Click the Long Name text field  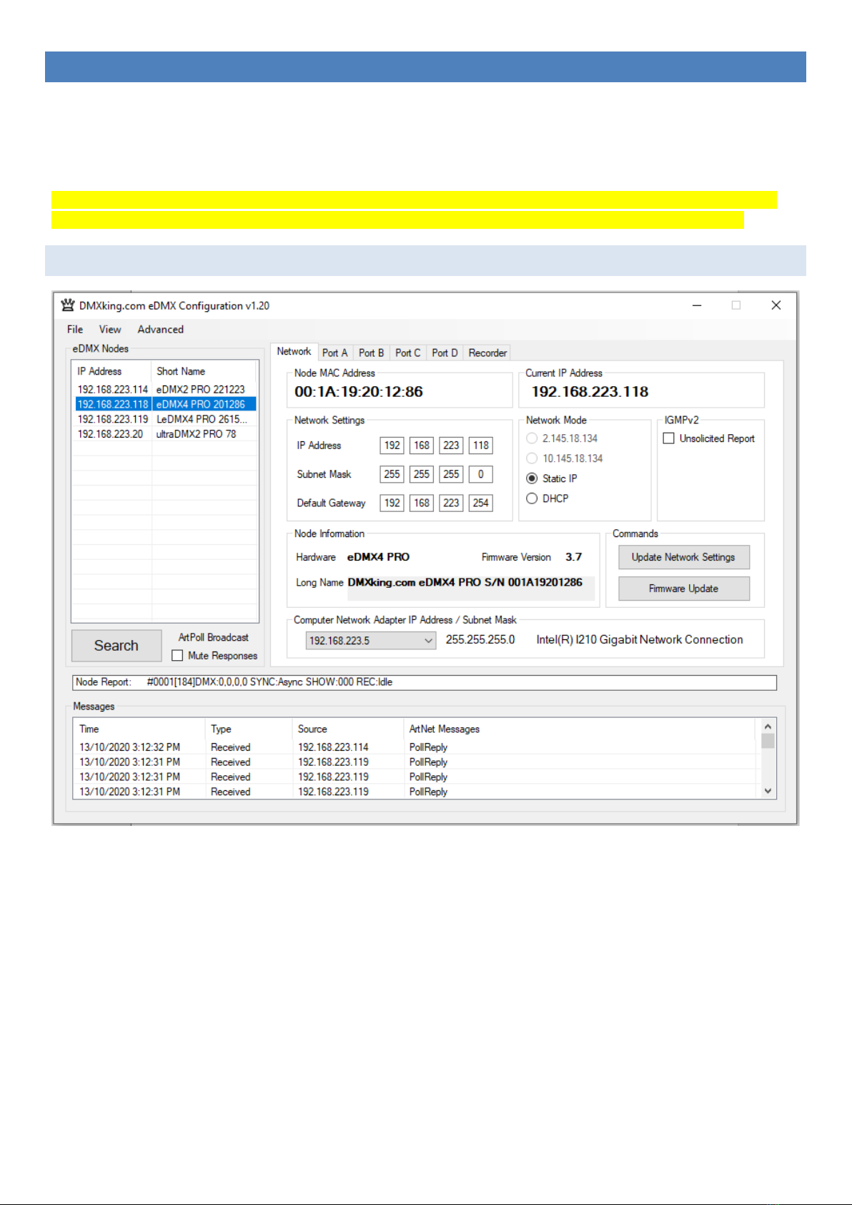(x=471, y=587)
